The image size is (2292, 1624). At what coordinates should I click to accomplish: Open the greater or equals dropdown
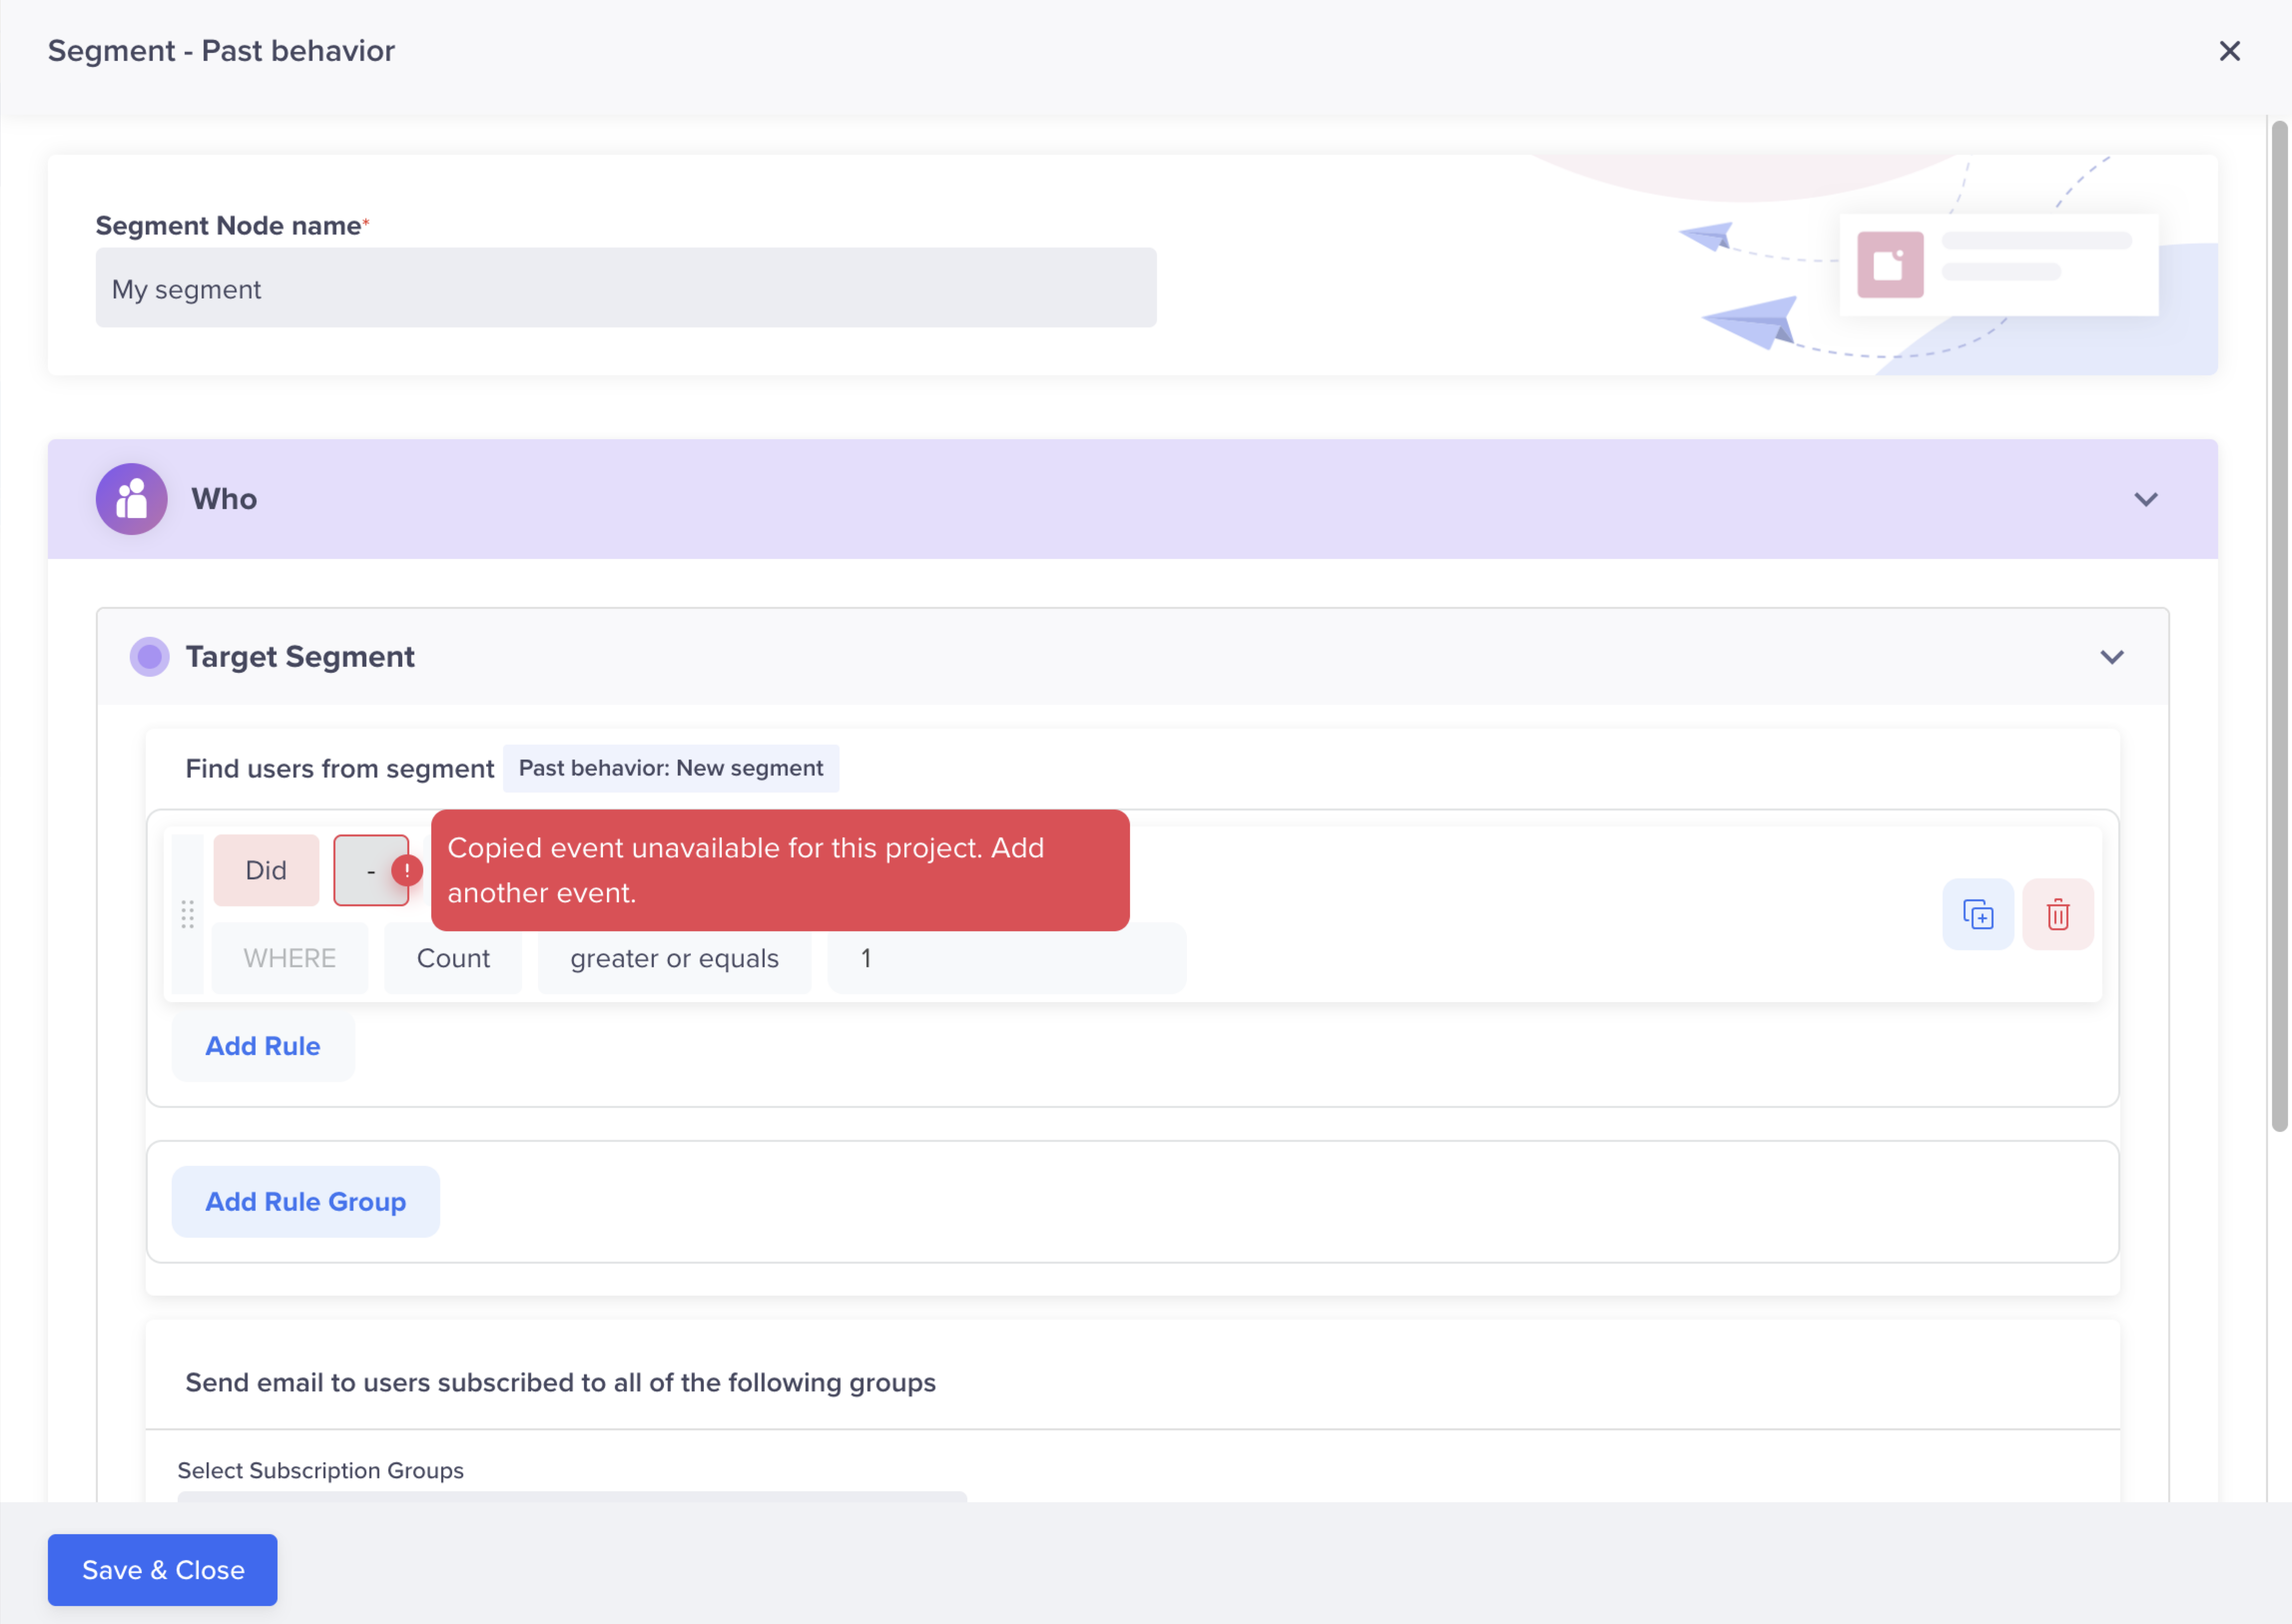point(674,958)
